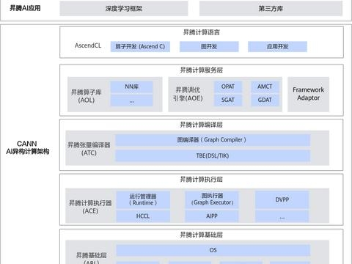The width and height of the screenshot is (352, 264).
Task: Click the AscendCL label
Action: [x=88, y=45]
